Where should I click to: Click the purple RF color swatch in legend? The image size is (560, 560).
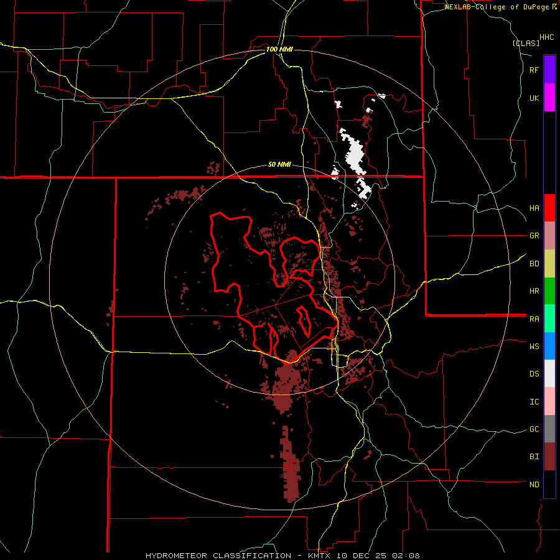pos(549,70)
